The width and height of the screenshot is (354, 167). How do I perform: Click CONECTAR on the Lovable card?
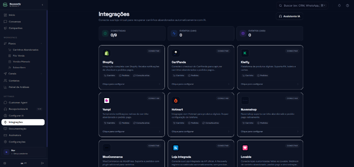[x=292, y=146]
